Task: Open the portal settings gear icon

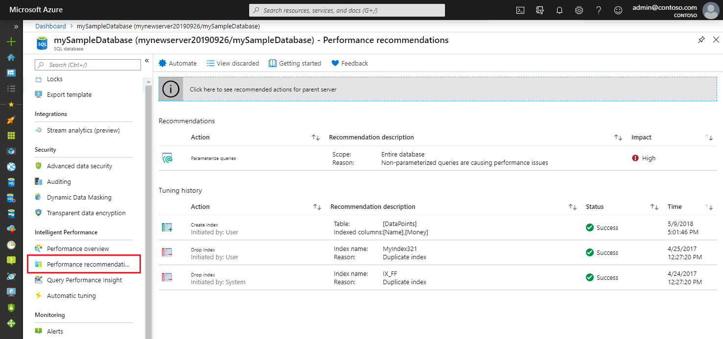Action: point(579,10)
